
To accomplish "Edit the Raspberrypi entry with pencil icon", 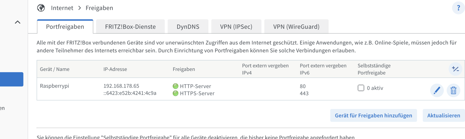I will [x=437, y=90].
